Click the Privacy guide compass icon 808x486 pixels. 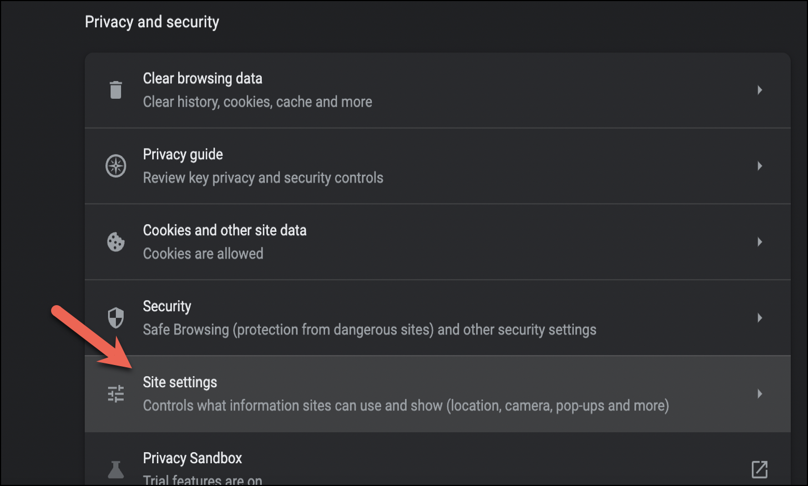[115, 166]
